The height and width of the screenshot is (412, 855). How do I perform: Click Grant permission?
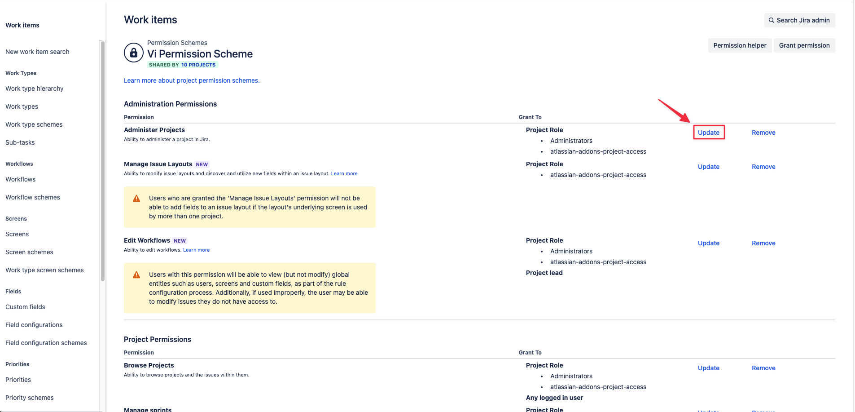point(804,45)
